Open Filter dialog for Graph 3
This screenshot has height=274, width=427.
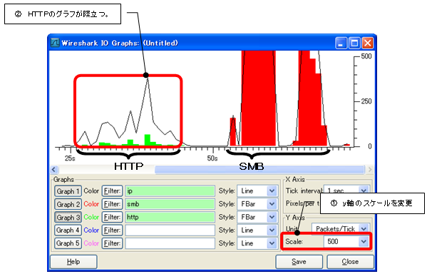(x=112, y=218)
